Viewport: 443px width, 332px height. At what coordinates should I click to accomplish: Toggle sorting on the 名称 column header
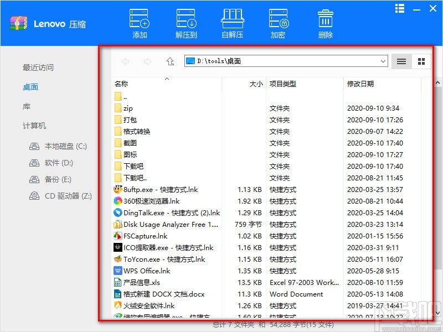[x=122, y=84]
